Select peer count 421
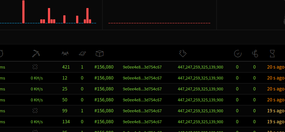Image resolution: width=285 pixels, height=132 pixels. (x=66, y=67)
